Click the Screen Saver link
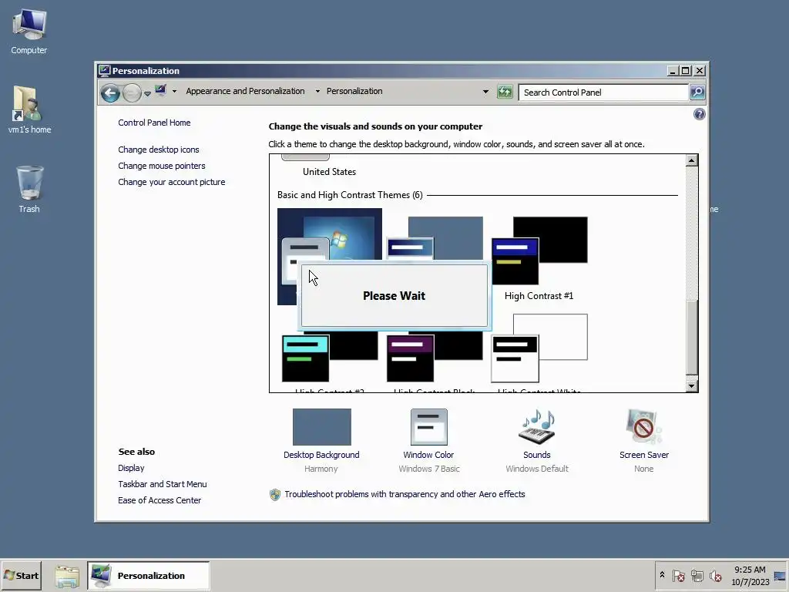 [643, 455]
